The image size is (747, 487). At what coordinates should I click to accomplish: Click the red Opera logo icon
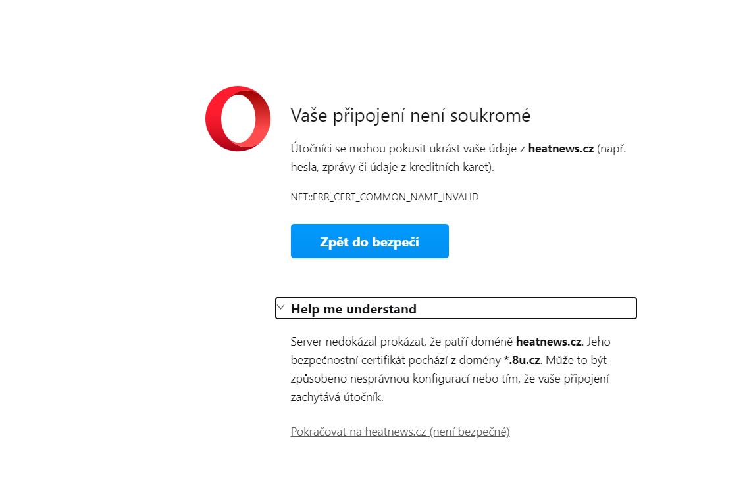point(238,118)
